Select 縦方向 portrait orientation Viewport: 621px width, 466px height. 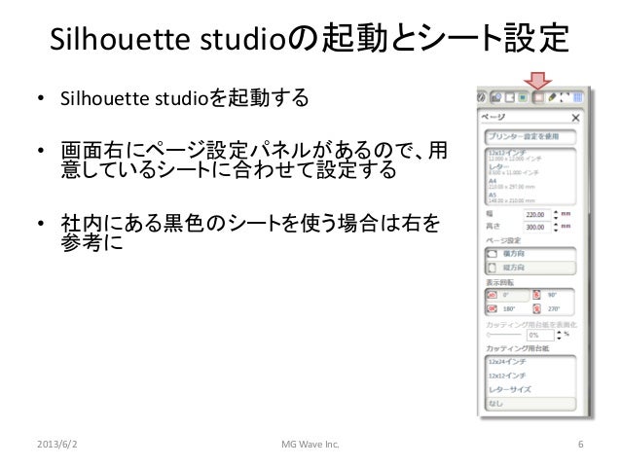[530, 268]
